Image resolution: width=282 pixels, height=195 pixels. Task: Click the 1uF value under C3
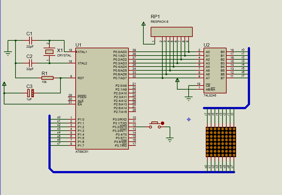(x=29, y=99)
